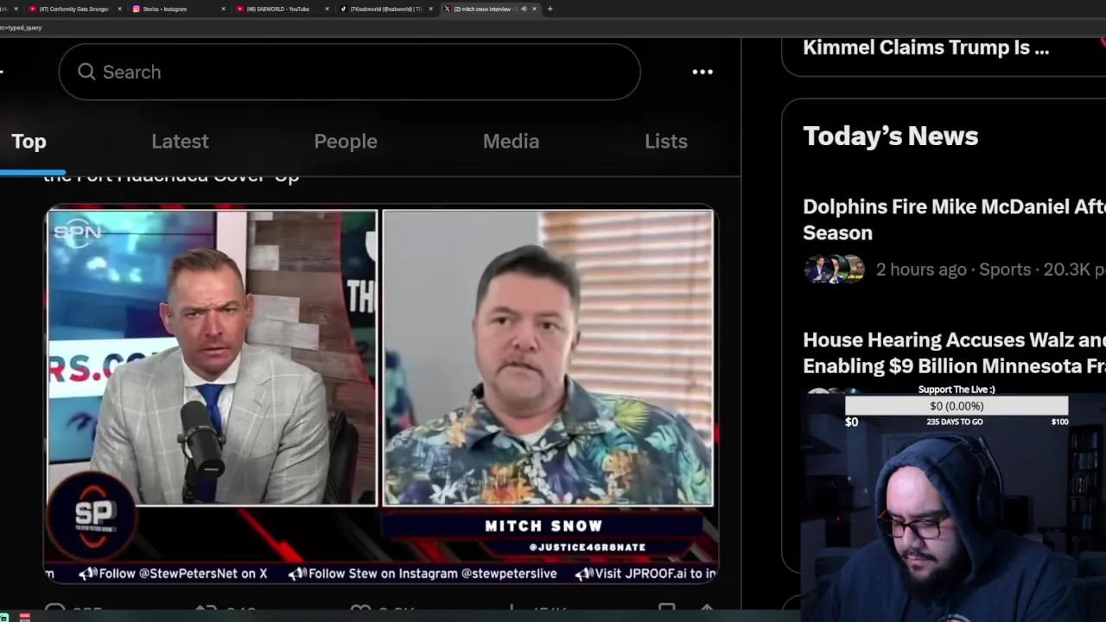Click the avatar group under Dolphins story
The width and height of the screenshot is (1106, 622).
[834, 270]
